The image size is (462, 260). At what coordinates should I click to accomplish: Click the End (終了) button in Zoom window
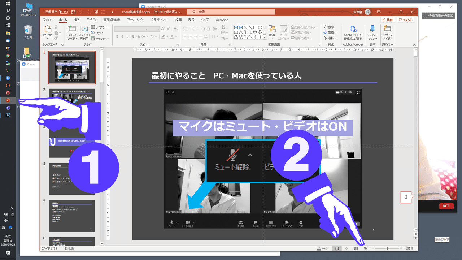click(446, 206)
